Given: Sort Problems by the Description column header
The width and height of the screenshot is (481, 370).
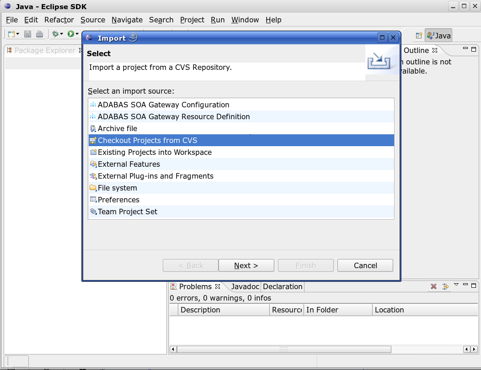Looking at the screenshot, I should click(224, 310).
